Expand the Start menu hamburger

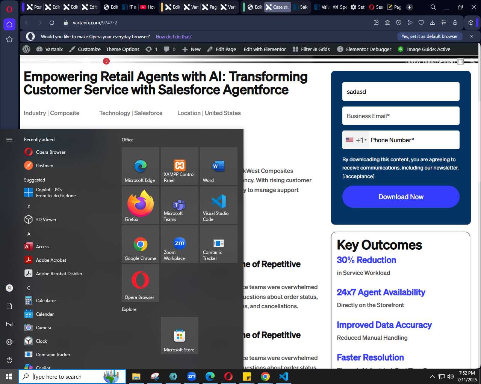tap(9, 139)
